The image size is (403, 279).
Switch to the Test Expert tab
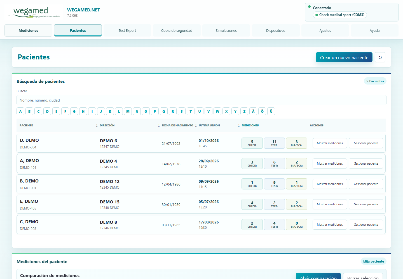(x=127, y=30)
